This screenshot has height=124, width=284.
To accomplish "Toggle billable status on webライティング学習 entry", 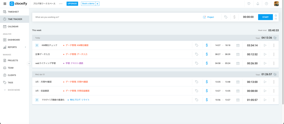I will [x=207, y=63].
